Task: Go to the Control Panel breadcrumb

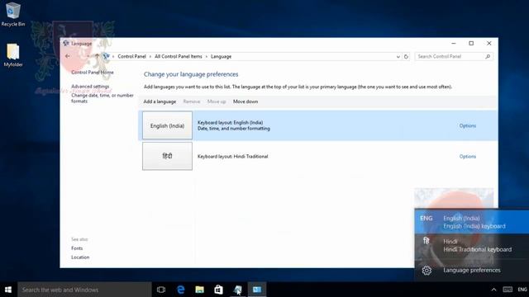Action: tap(131, 57)
